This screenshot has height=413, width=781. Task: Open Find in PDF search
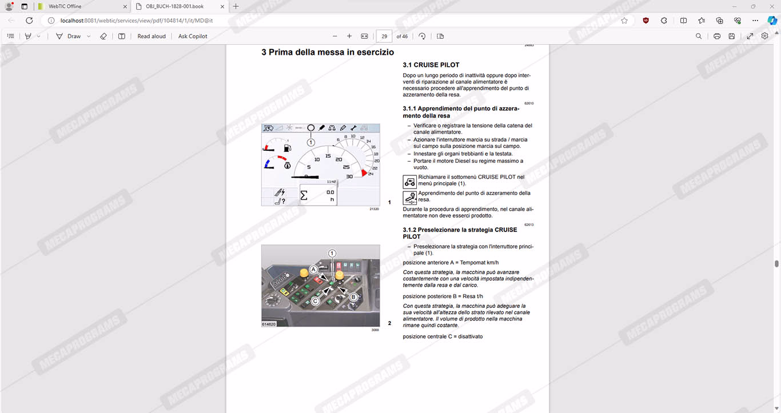pos(699,36)
